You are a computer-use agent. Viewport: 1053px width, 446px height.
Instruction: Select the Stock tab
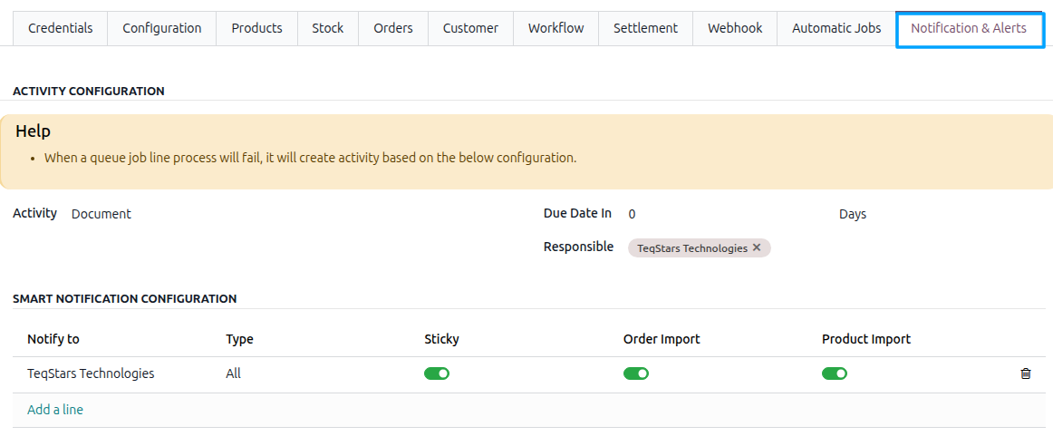pyautogui.click(x=328, y=28)
